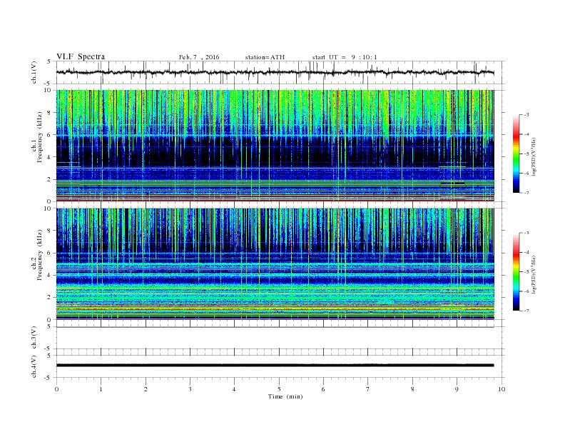565x437 pixels.
Task: Click the '5' minute tick on time axis
Action: point(279,389)
